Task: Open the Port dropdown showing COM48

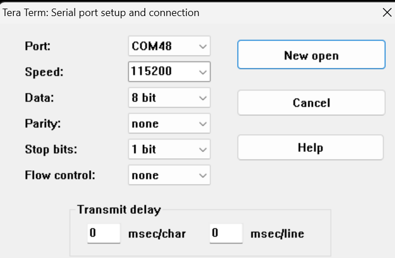Action: coord(169,46)
